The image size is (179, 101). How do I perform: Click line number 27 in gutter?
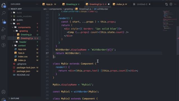click(47, 53)
